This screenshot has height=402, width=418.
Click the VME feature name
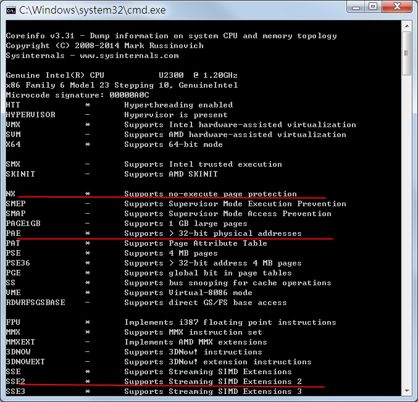13,293
